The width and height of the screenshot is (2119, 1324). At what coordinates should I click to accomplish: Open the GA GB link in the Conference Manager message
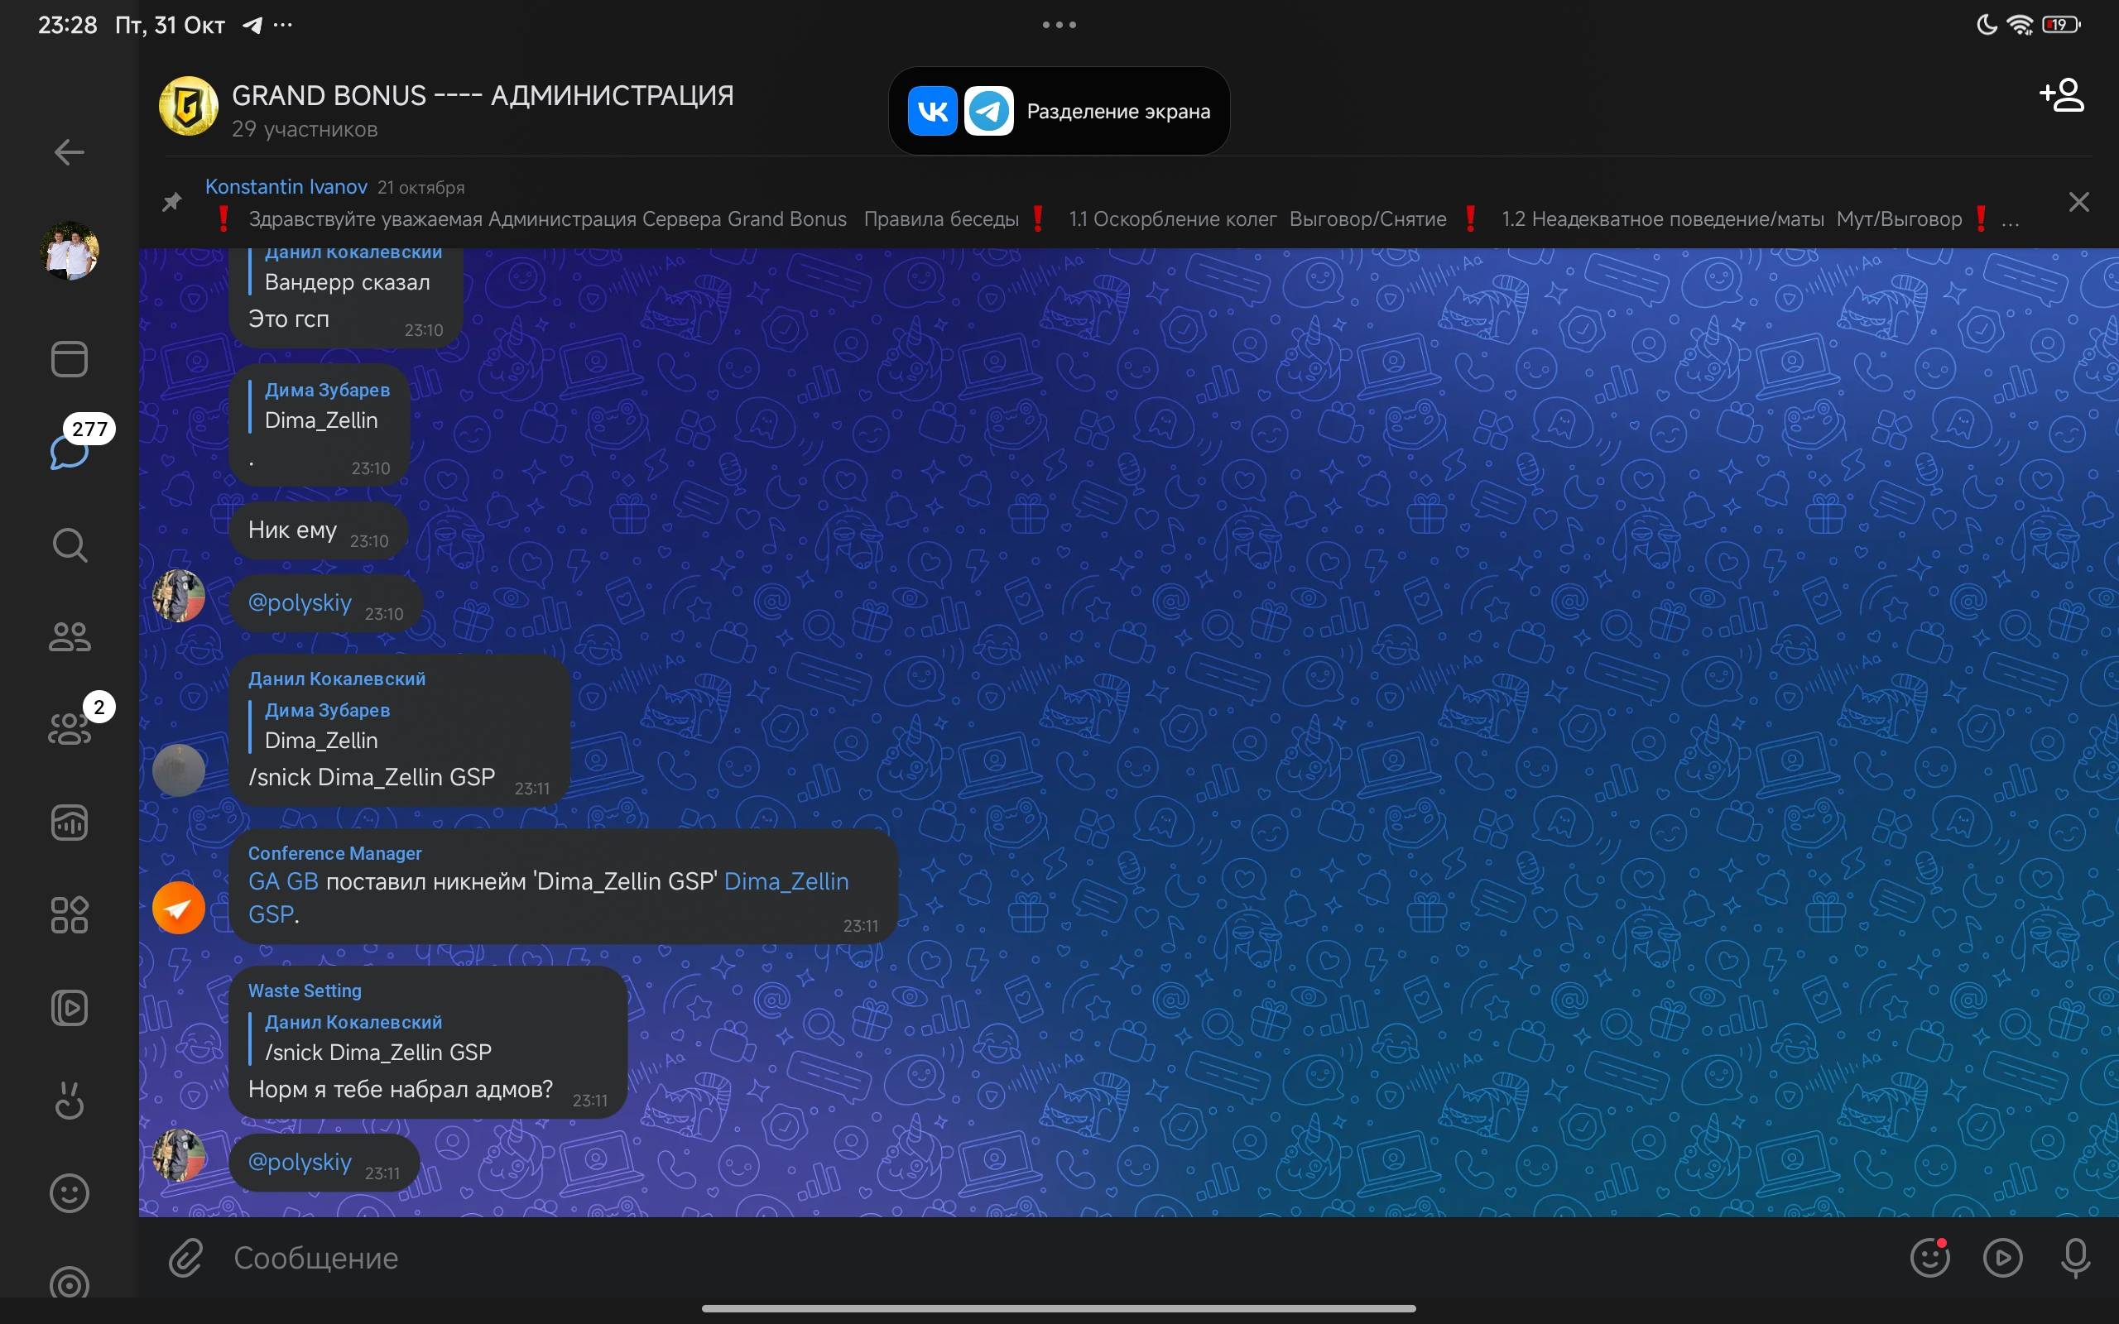pyautogui.click(x=283, y=881)
